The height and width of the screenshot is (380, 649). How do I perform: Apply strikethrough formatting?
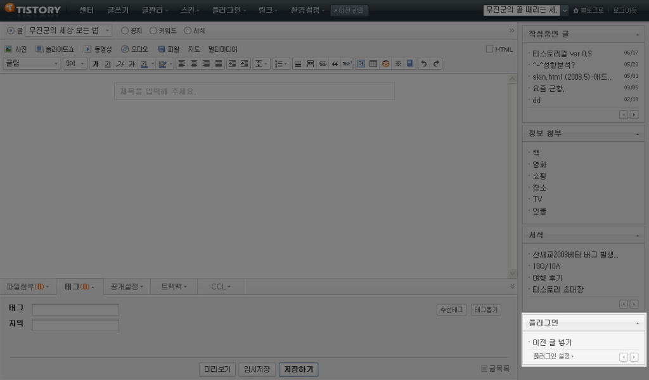[x=132, y=64]
